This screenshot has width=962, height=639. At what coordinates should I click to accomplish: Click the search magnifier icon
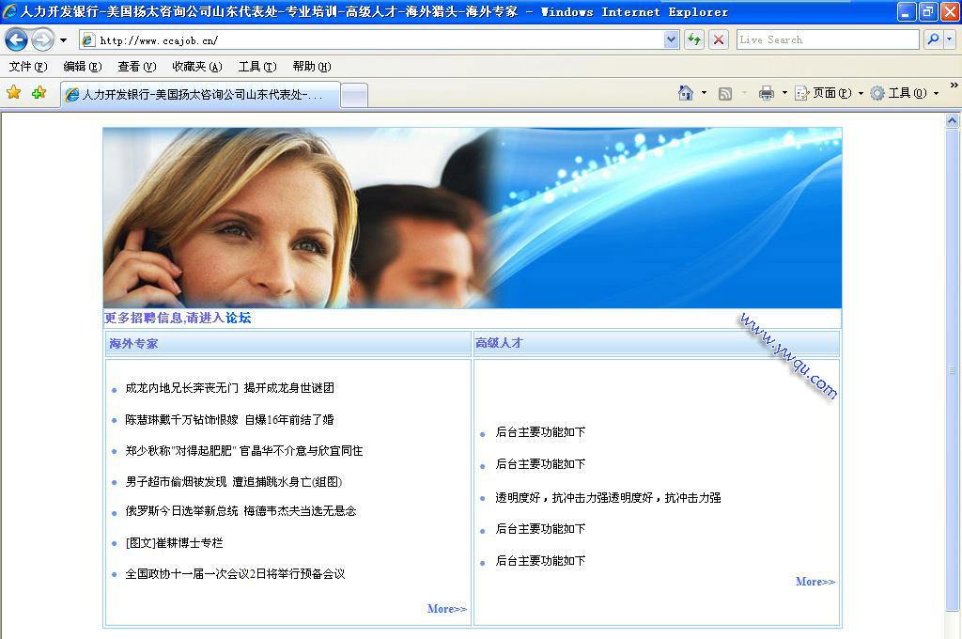(933, 39)
